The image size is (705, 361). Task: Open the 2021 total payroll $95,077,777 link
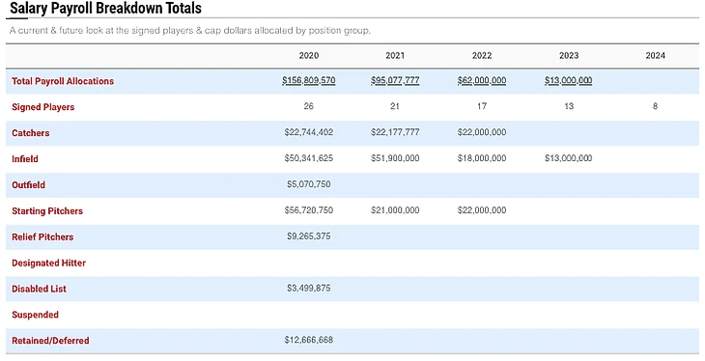coord(395,80)
